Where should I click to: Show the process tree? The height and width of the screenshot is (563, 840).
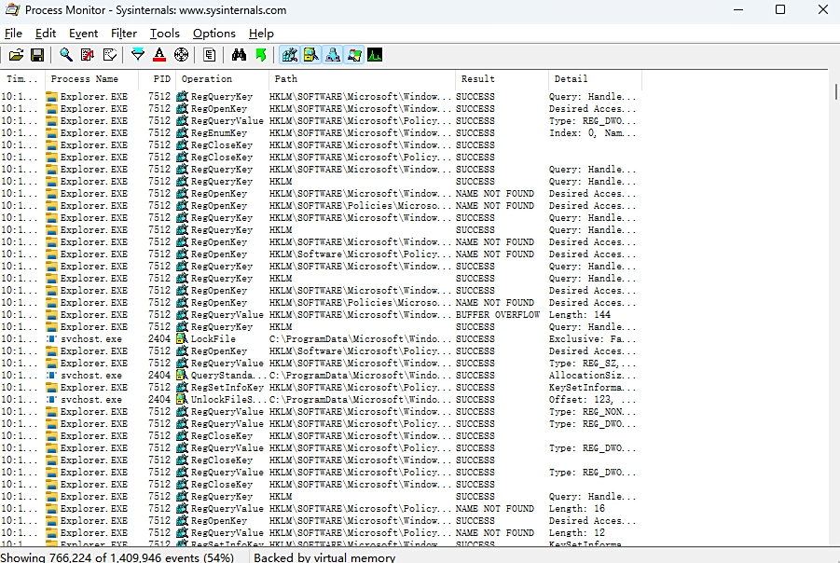pos(209,54)
